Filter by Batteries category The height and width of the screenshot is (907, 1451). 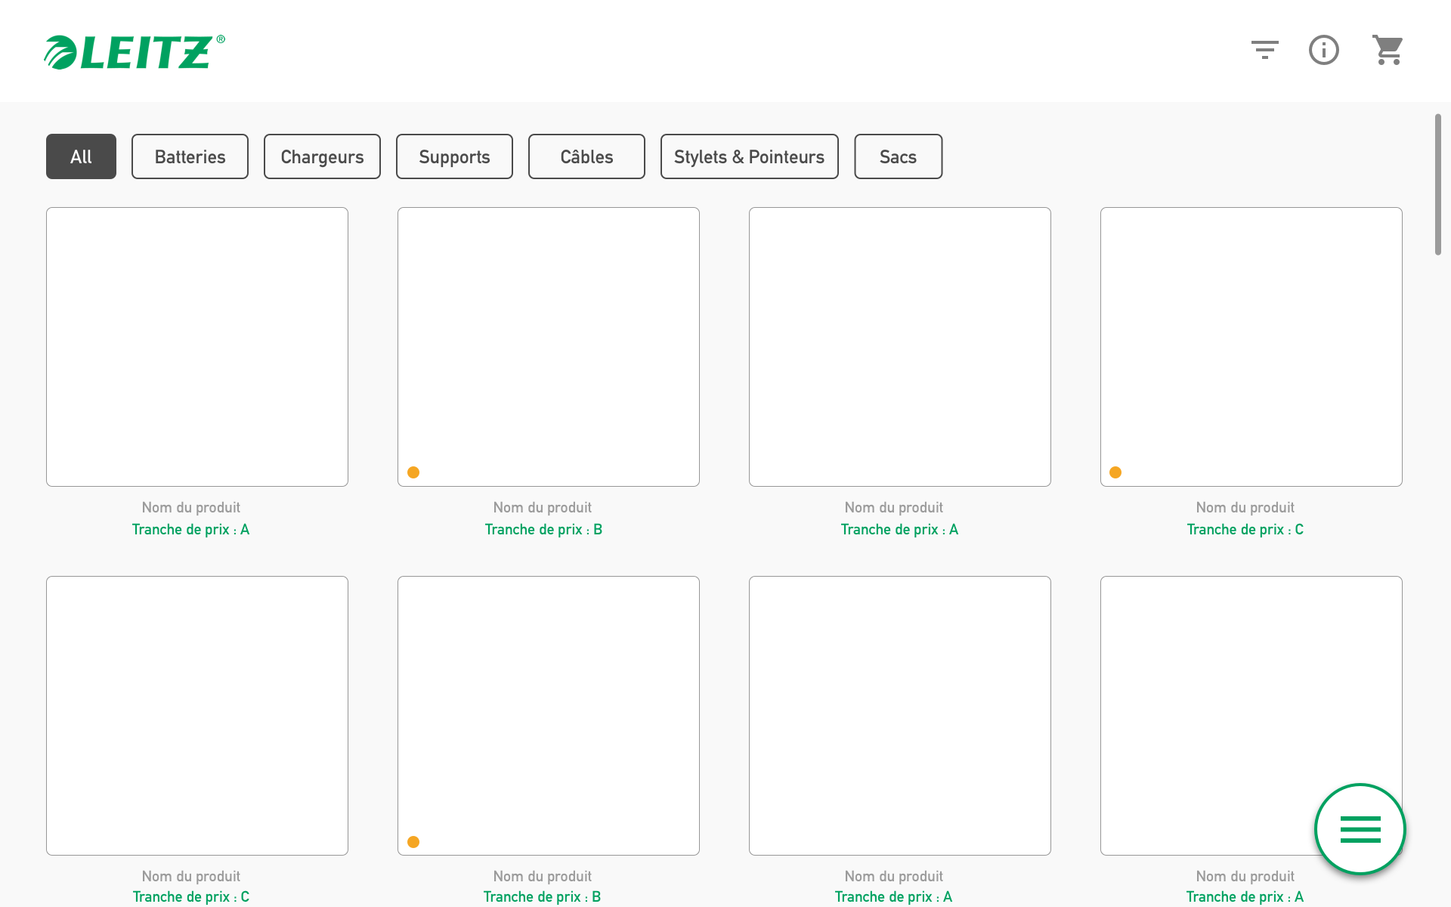click(x=190, y=156)
